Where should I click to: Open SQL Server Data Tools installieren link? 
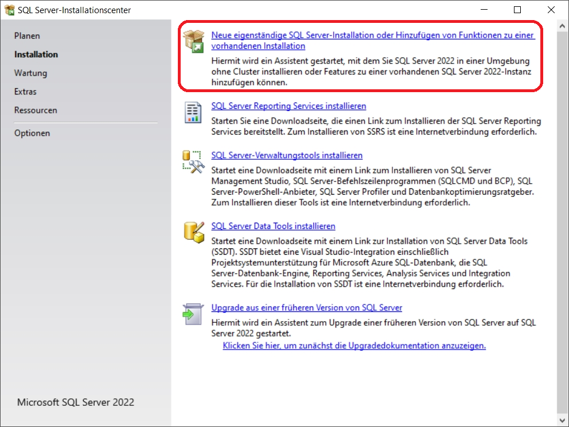click(x=273, y=226)
